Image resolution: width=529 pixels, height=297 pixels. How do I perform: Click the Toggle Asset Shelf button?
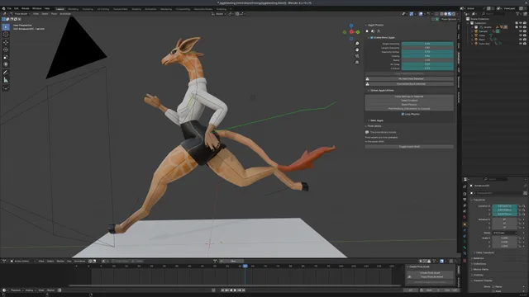coord(409,147)
